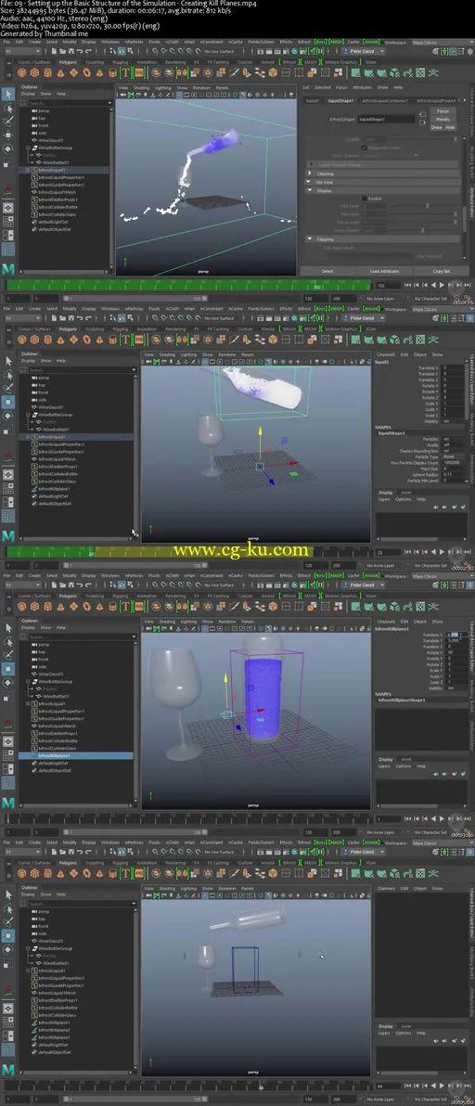Open the Peter Gend dropdown in the first frame
475x1106 pixels.
click(363, 51)
